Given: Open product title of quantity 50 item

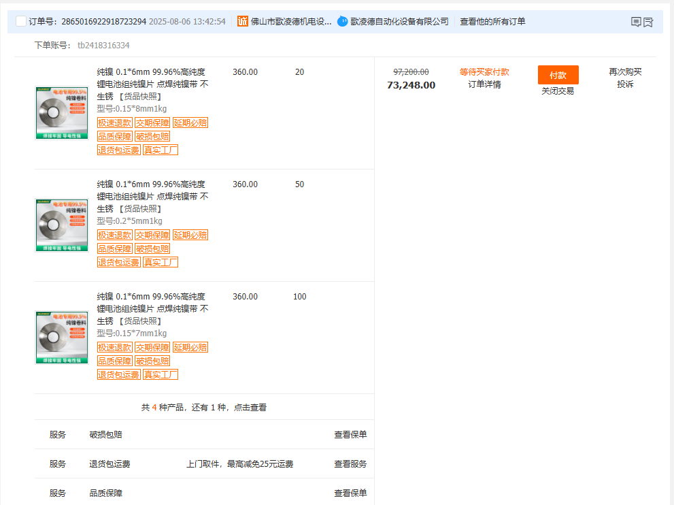Looking at the screenshot, I should click(x=152, y=197).
